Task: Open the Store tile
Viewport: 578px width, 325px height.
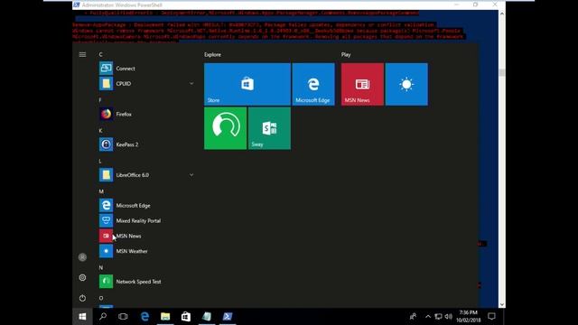Action: (247, 84)
